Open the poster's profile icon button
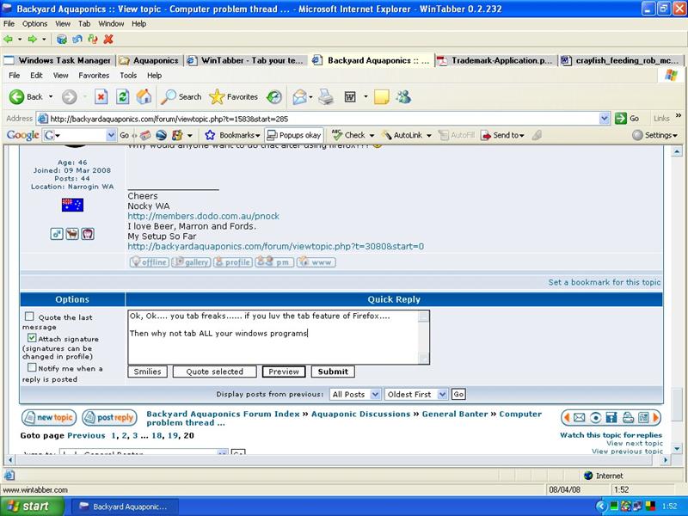Viewport: 688px width, 516px height. pos(235,262)
